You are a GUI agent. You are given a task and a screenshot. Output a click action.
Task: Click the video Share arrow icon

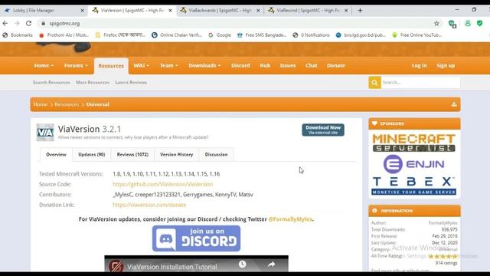click(271, 264)
